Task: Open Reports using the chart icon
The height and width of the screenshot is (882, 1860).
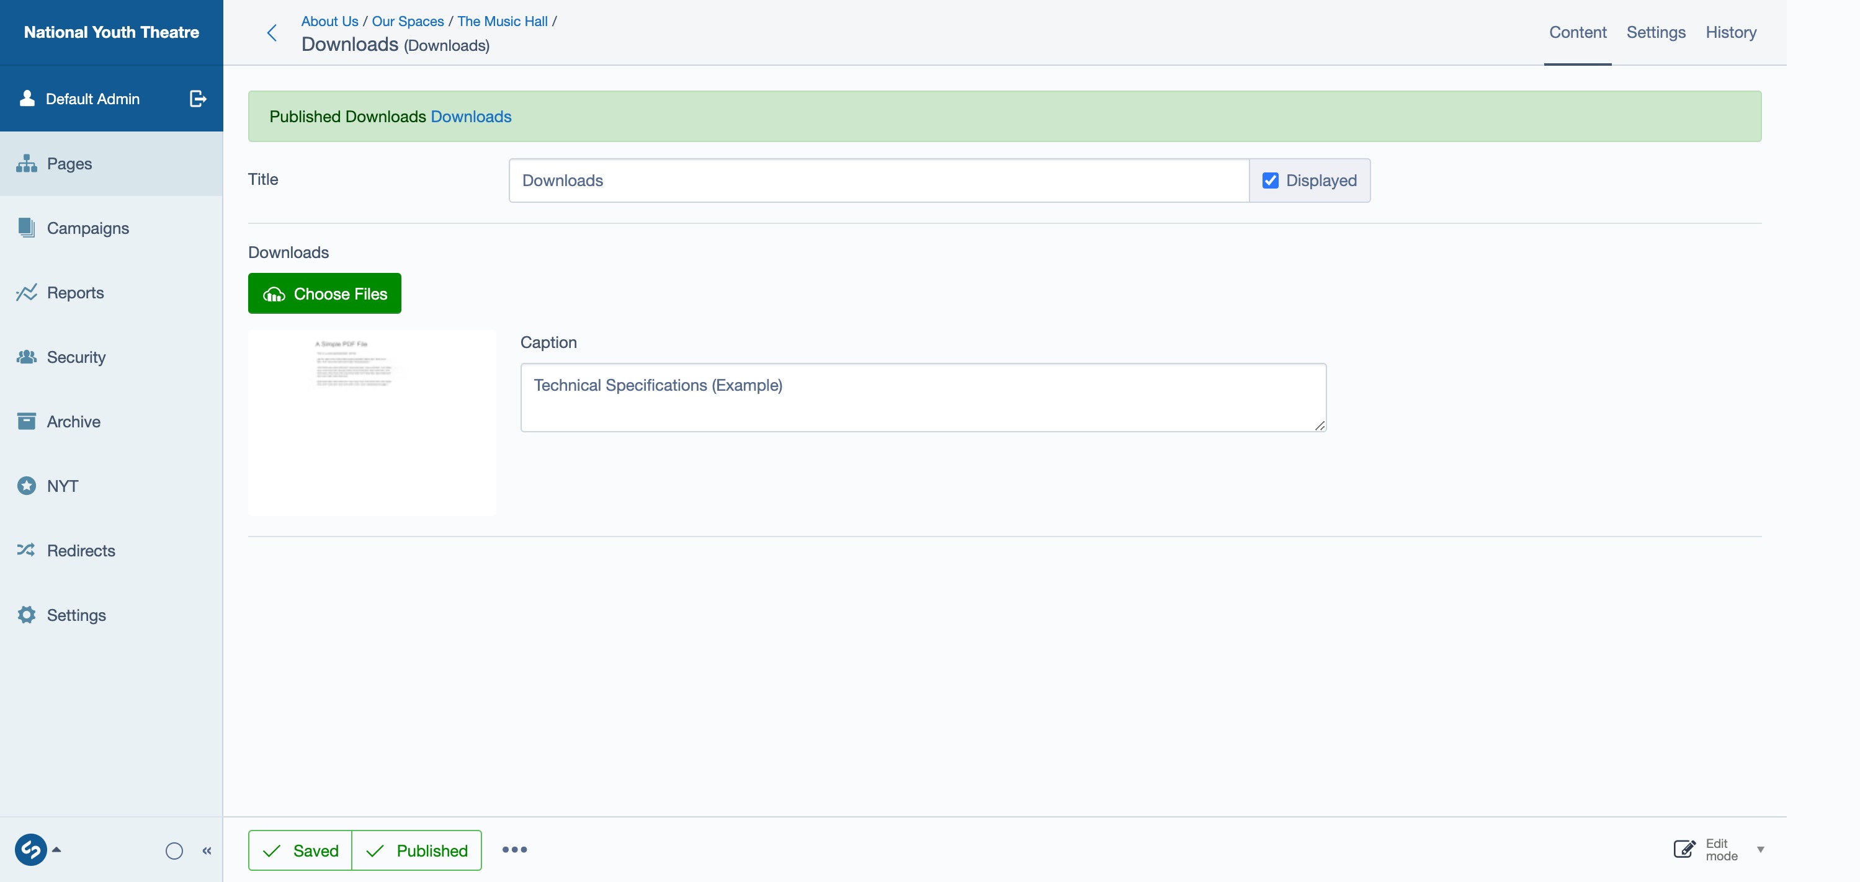Action: (x=27, y=292)
